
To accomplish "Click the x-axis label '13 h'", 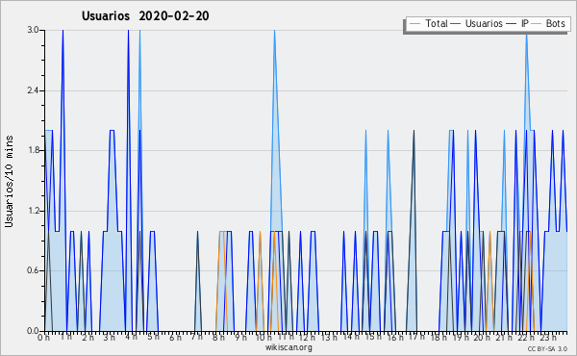I will (x=329, y=337).
